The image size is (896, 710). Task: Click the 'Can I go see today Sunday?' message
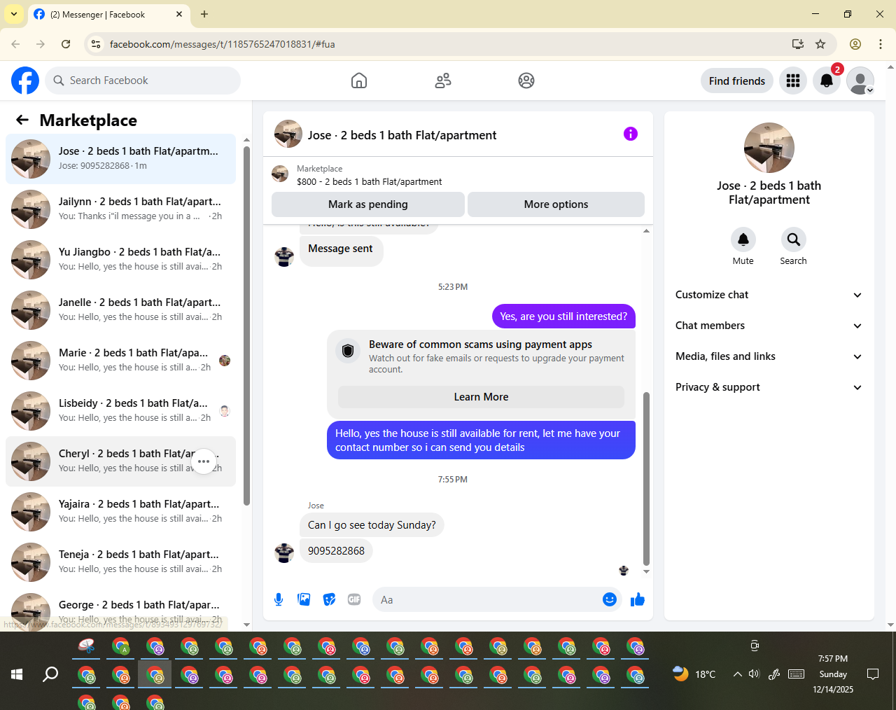click(372, 525)
